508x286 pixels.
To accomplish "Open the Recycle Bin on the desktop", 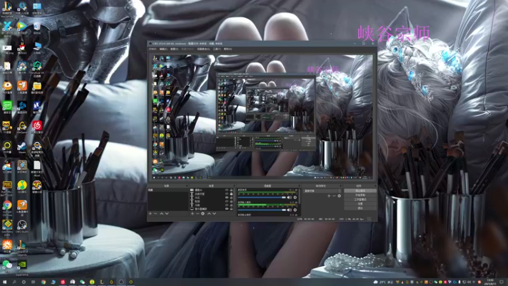I will (x=37, y=28).
